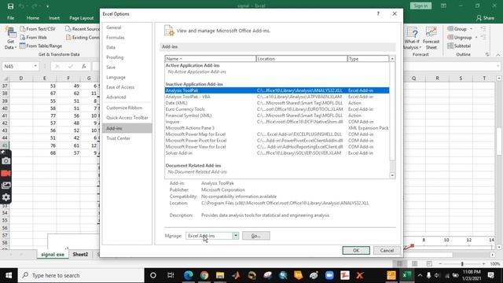
Task: Switch to the Insert ribbon tab
Action: 54,18
